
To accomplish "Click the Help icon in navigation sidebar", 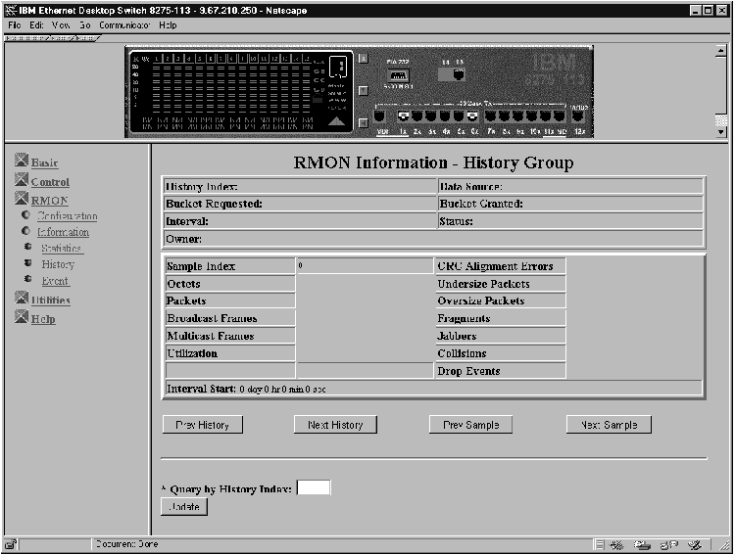I will tap(23, 319).
